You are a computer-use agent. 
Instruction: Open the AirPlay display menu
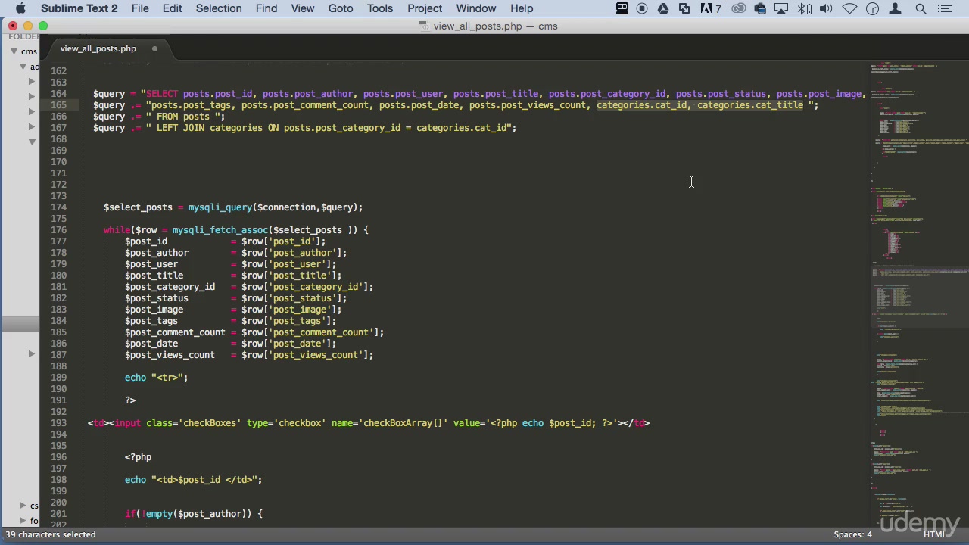782,8
